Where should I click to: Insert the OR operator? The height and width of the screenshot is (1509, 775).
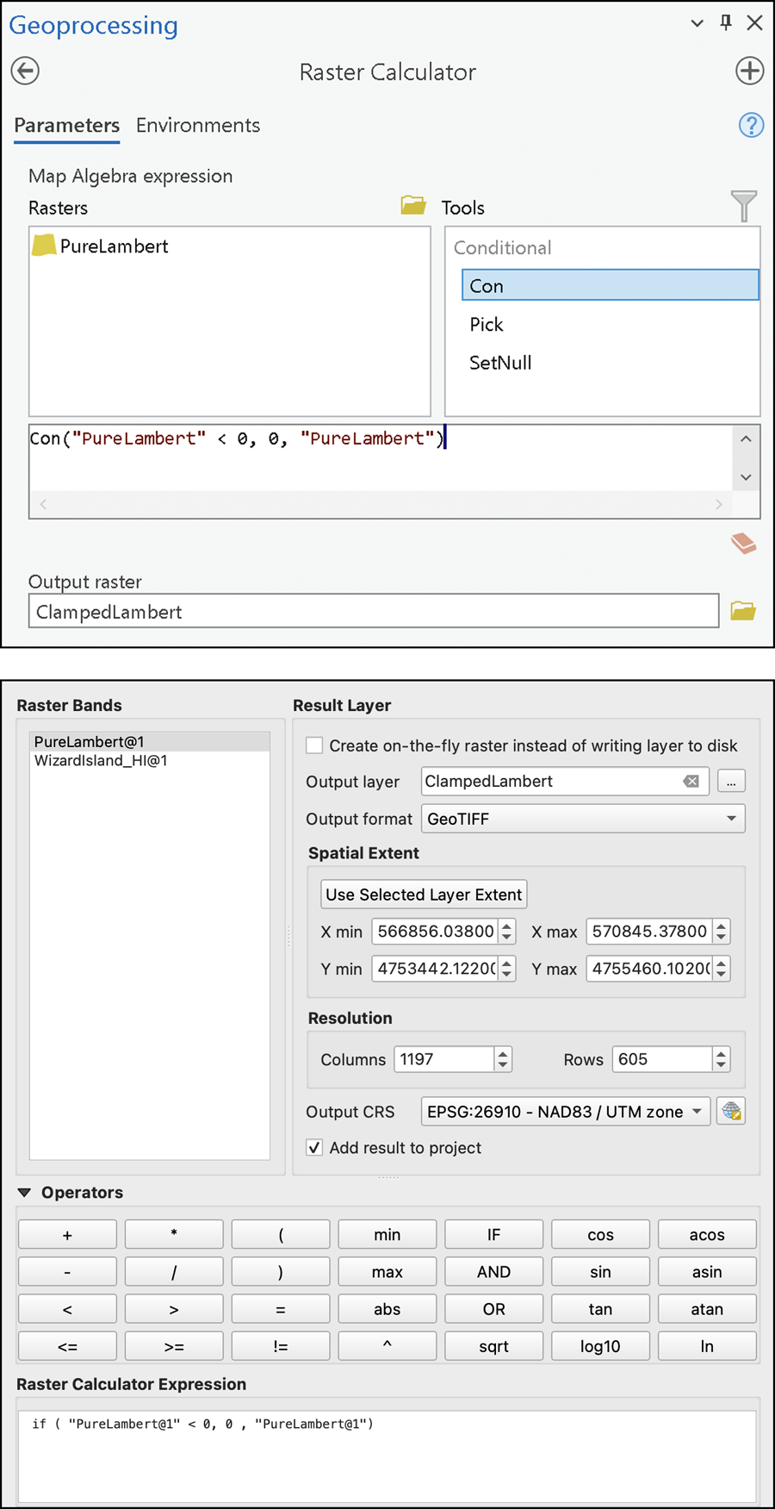pyautogui.click(x=493, y=1309)
